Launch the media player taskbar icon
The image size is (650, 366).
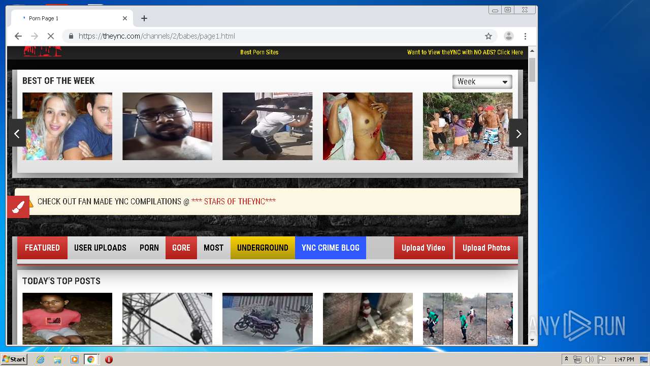pos(75,359)
